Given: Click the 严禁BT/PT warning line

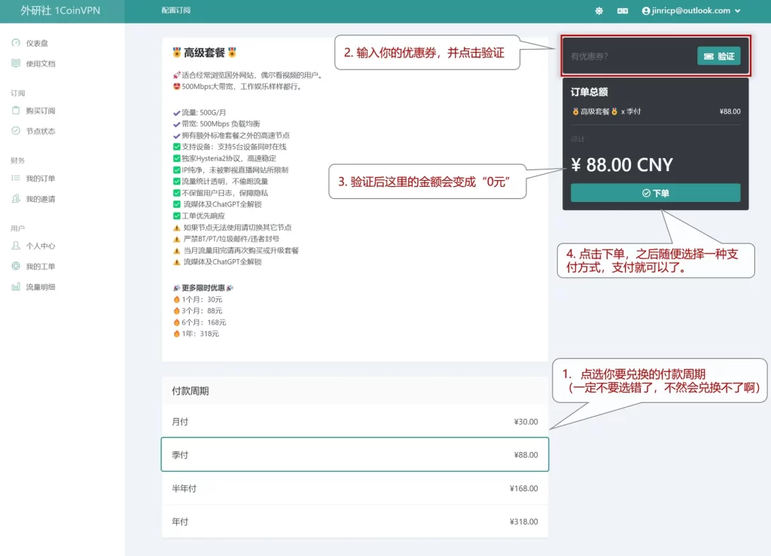Looking at the screenshot, I should tap(226, 239).
